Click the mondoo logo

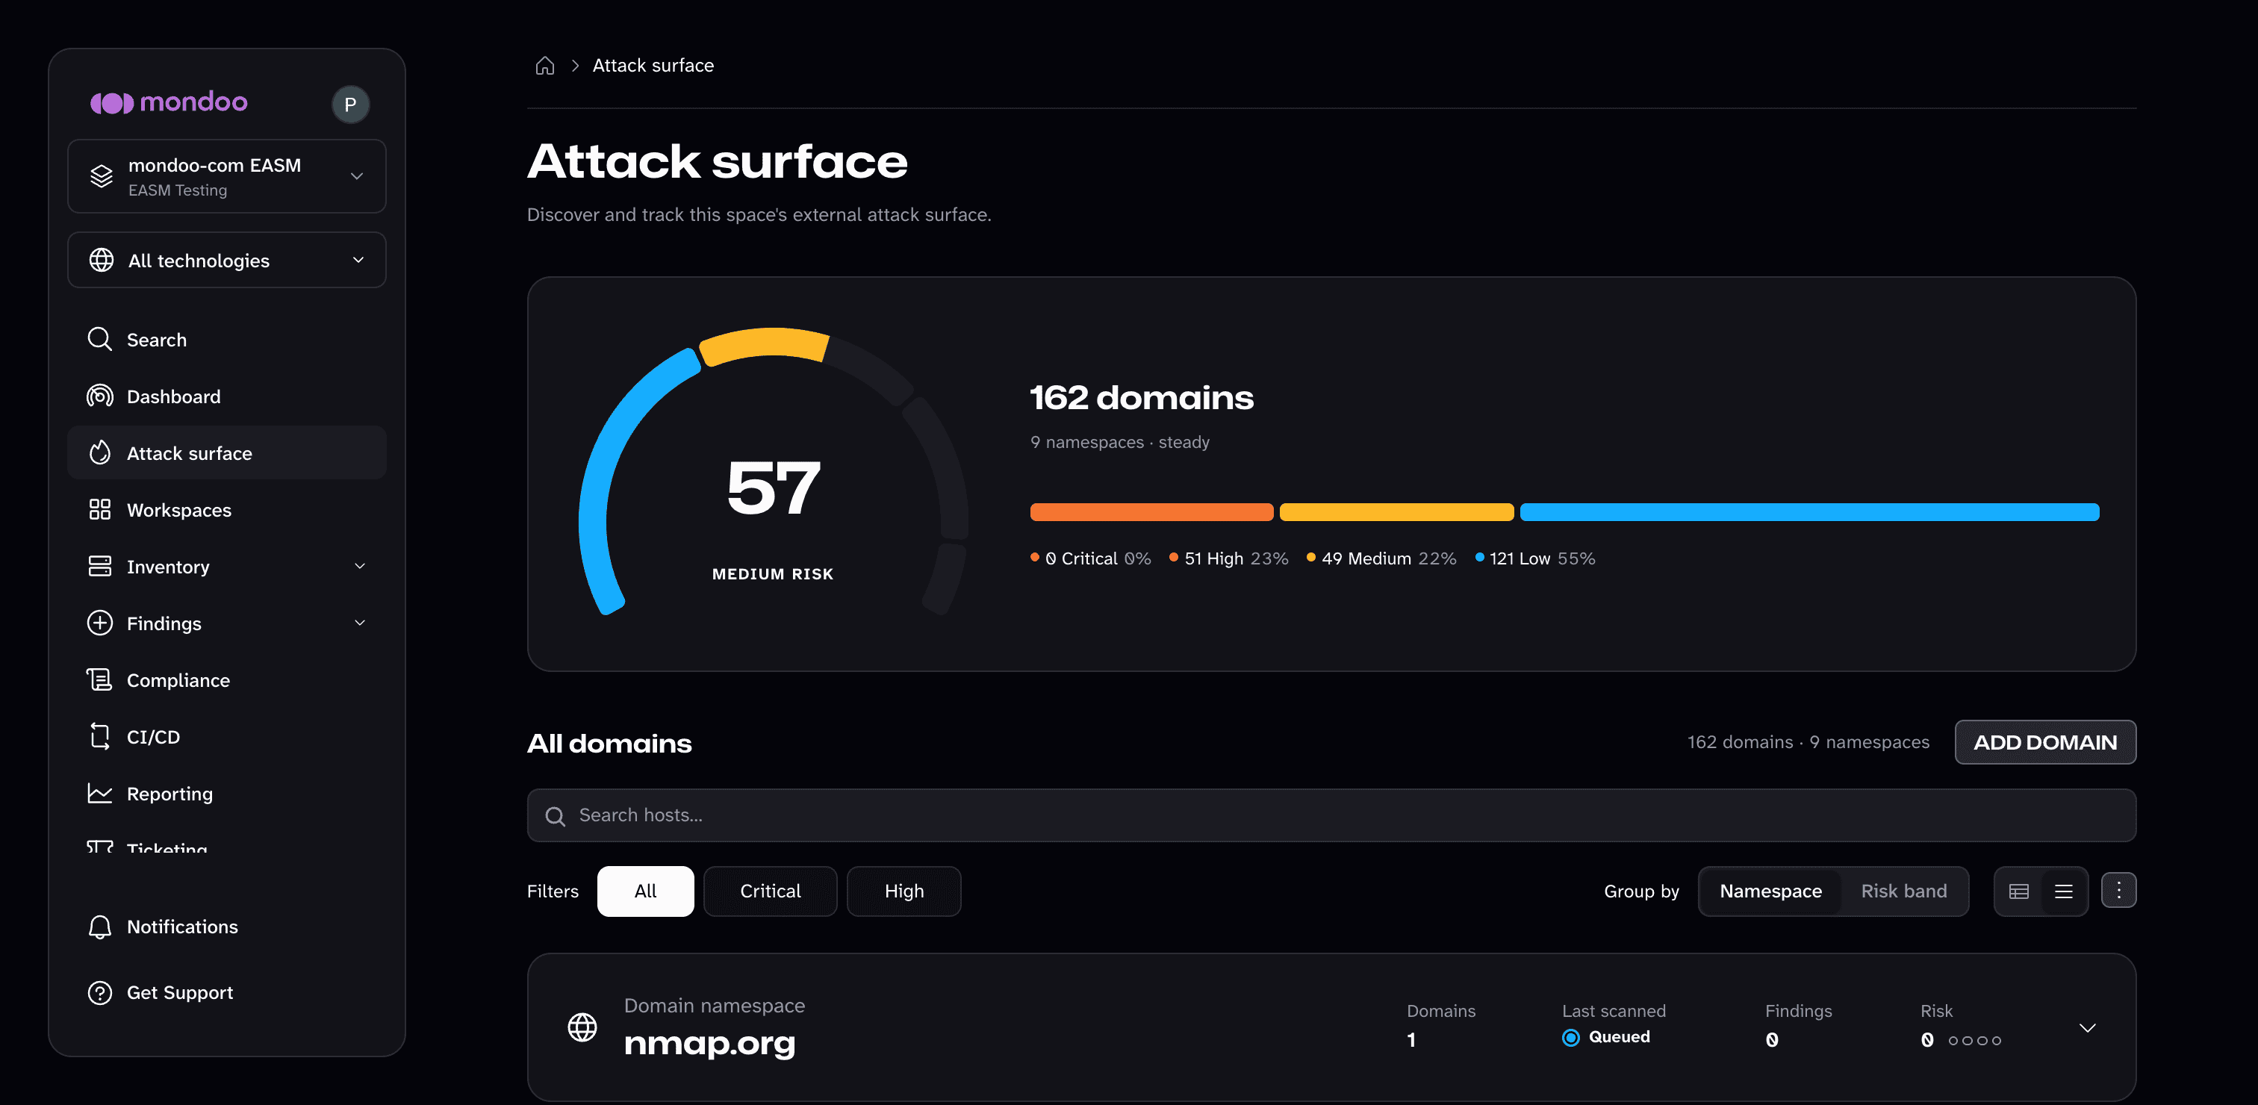pos(168,102)
